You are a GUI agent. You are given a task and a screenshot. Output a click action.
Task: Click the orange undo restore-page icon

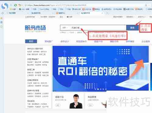(x=20, y=5)
